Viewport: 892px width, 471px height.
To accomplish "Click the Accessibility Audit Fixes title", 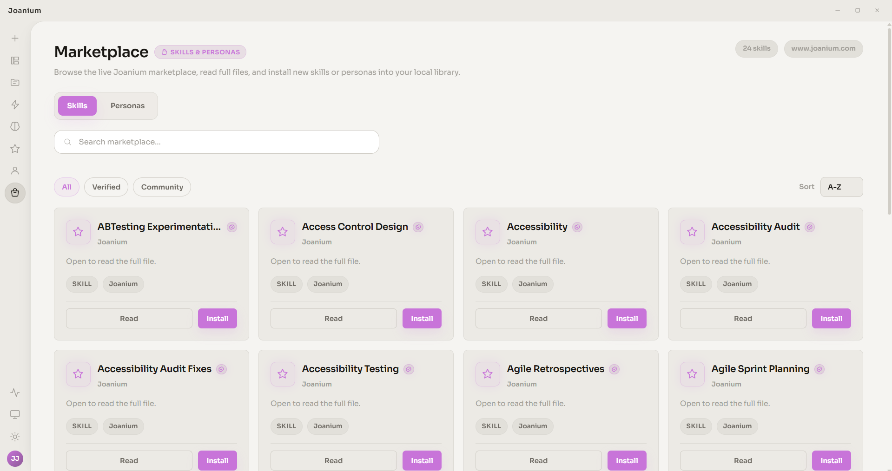I will (154, 369).
